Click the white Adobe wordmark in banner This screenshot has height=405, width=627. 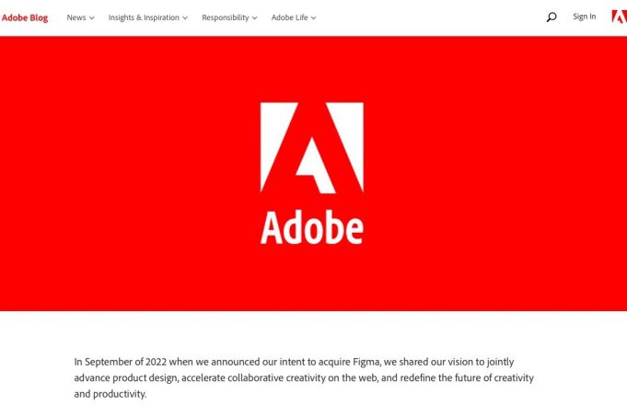(312, 227)
